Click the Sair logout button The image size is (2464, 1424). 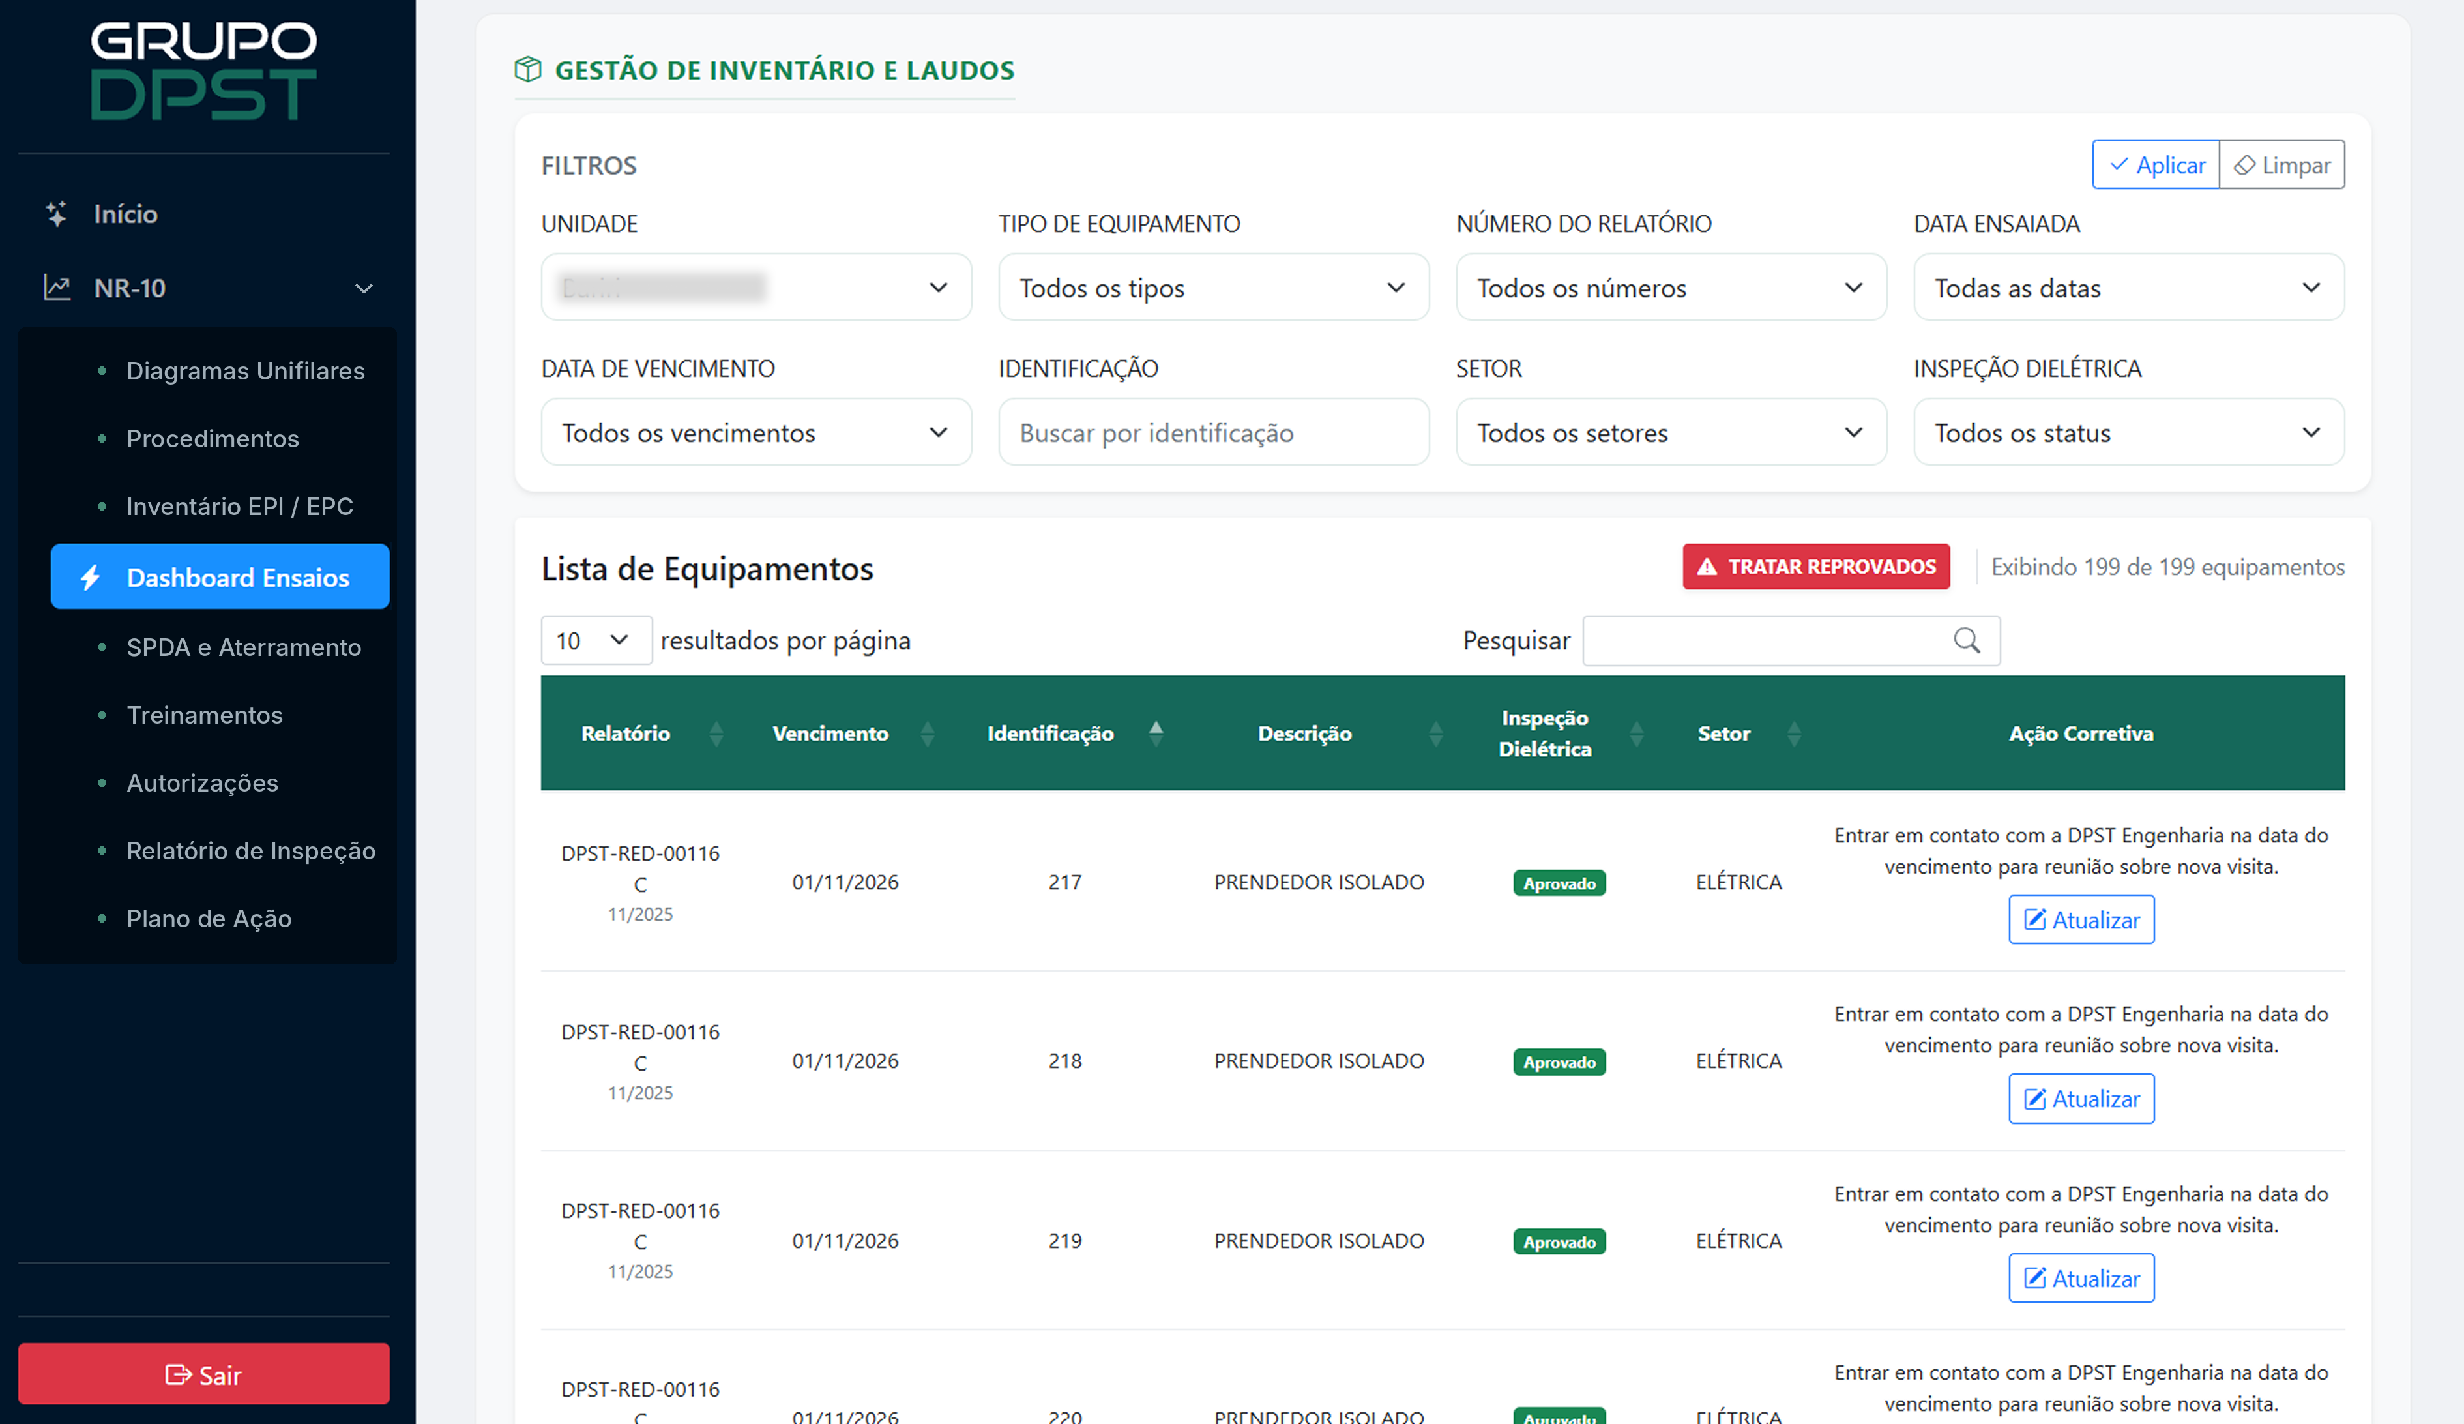click(x=203, y=1374)
